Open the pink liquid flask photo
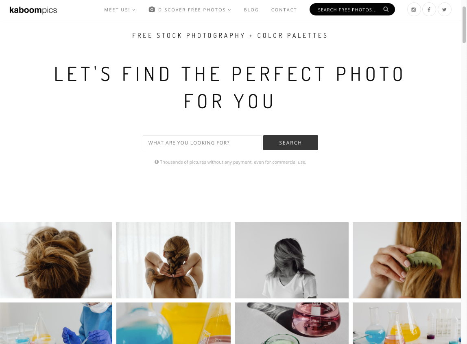Viewport: 467px width, 344px height. [292, 323]
